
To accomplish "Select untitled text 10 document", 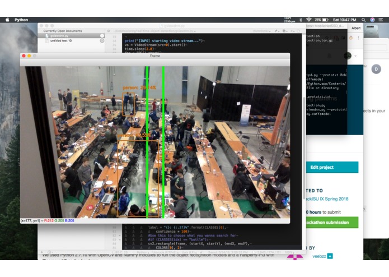I will coord(71,40).
